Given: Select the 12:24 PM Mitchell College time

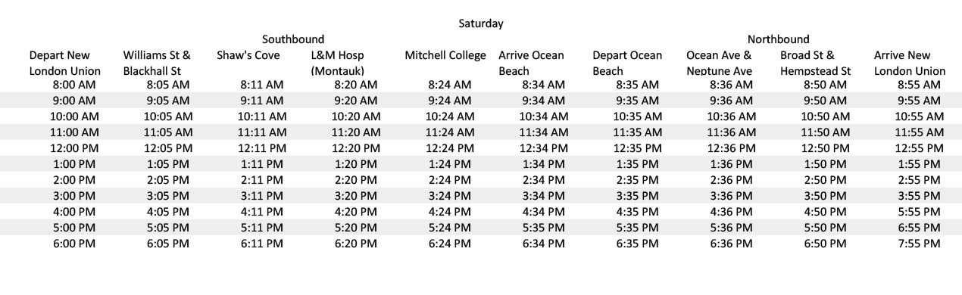Looking at the screenshot, I should (450, 148).
